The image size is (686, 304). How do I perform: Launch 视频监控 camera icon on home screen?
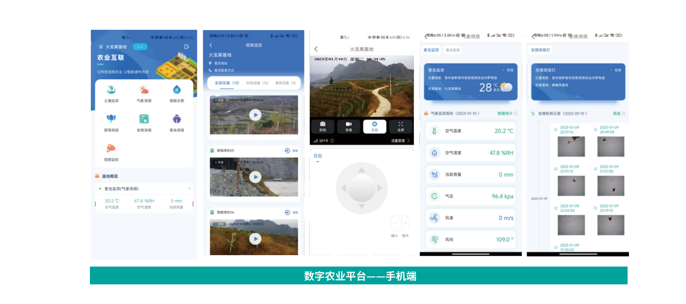pyautogui.click(x=111, y=149)
